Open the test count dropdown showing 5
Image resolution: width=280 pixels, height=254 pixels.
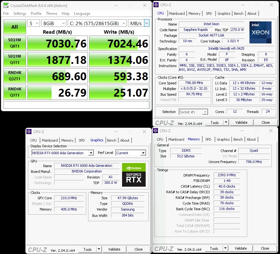point(34,23)
